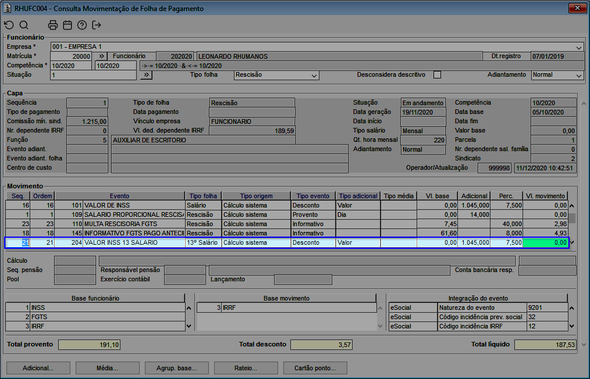
Task: Click the window title document icon
Action: pos(8,8)
